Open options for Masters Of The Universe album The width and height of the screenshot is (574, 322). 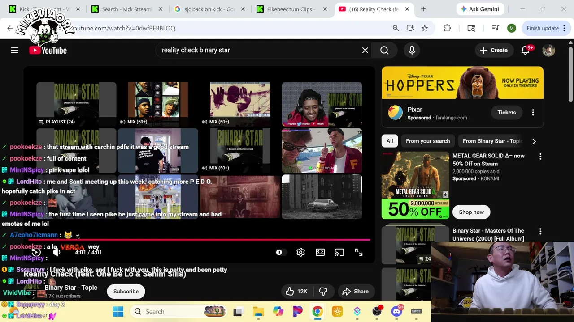click(540, 231)
